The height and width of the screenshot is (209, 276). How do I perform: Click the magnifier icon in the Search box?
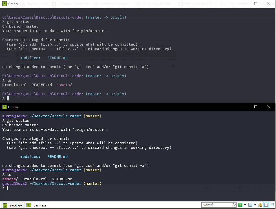click(234, 204)
